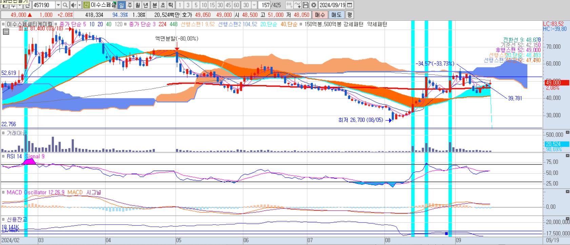Click the blue square marker on 신용잔고 line
This screenshot has height=245, width=570.
(447, 233)
